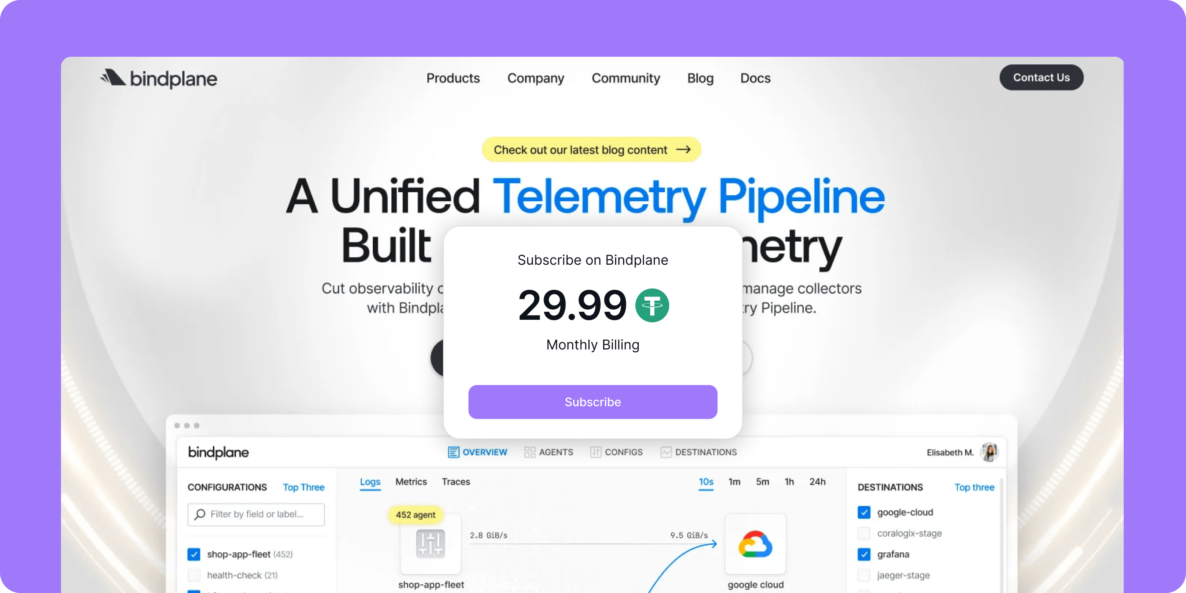Click the Overview tab icon

click(453, 452)
